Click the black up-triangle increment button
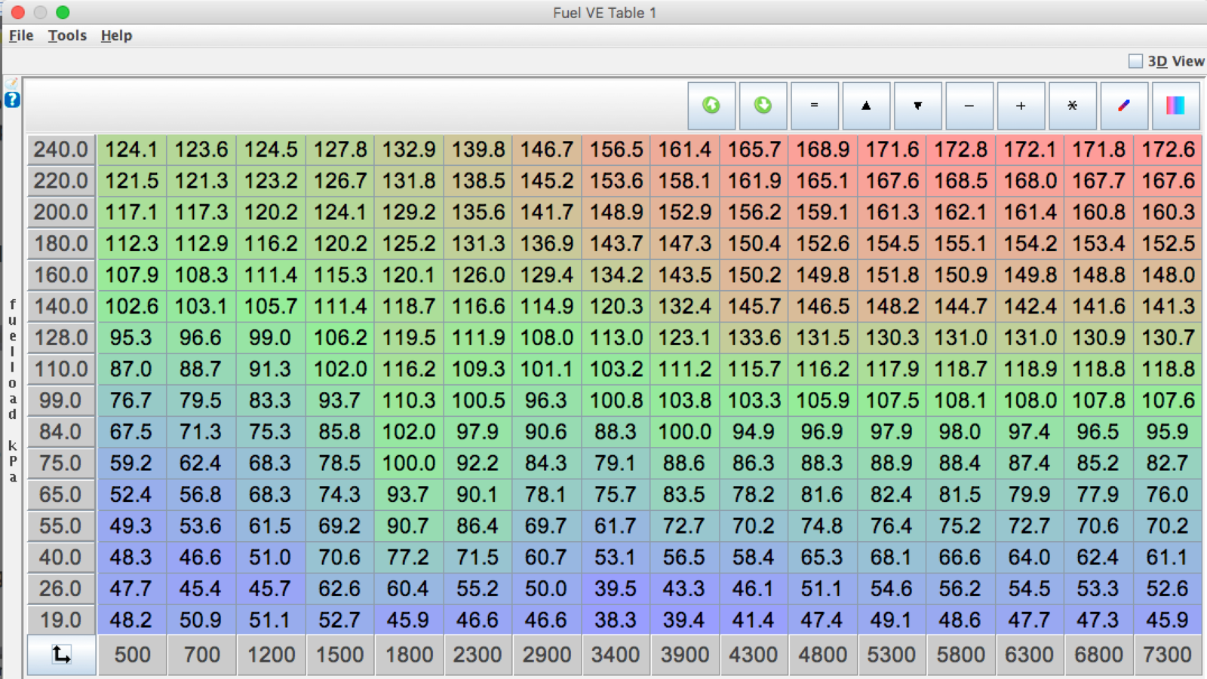Viewport: 1207px width, 679px height. pos(866,106)
